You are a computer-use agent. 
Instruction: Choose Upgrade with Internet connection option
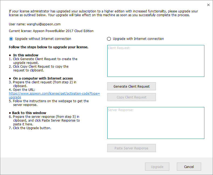pos(109,39)
